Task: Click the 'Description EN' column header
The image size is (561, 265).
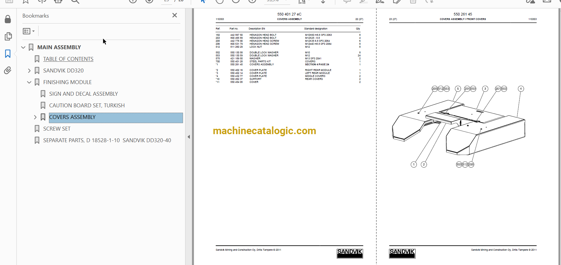Action: click(257, 29)
